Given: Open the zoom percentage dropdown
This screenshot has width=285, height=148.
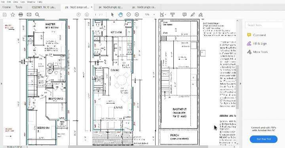Looking at the screenshot, I should 154,15.
